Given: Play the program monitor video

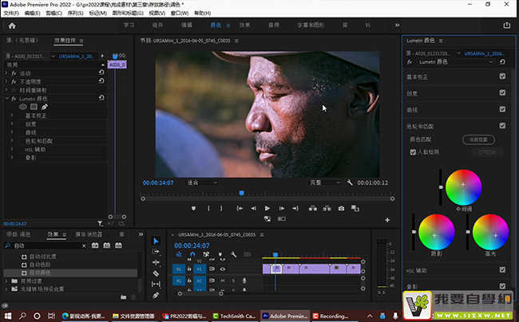Looking at the screenshot, I should point(267,208).
